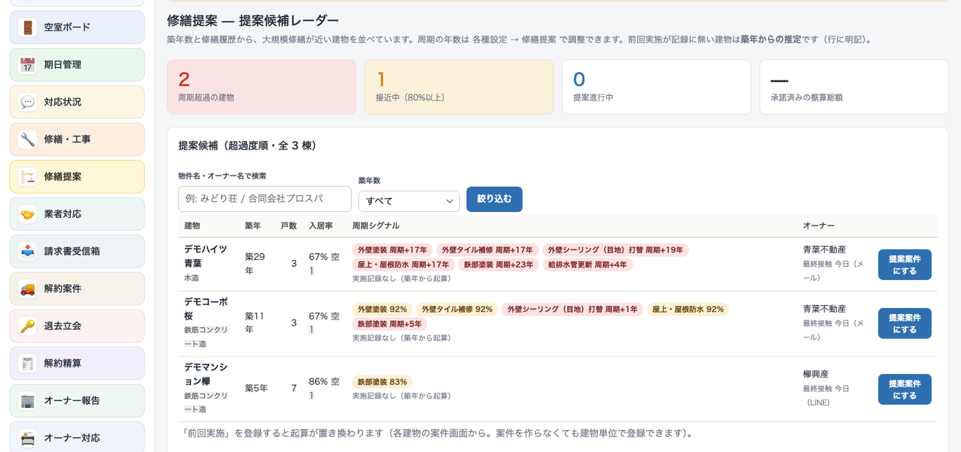This screenshot has height=452, width=961.
Task: Click building name デモコーポ桜
Action: (x=206, y=307)
